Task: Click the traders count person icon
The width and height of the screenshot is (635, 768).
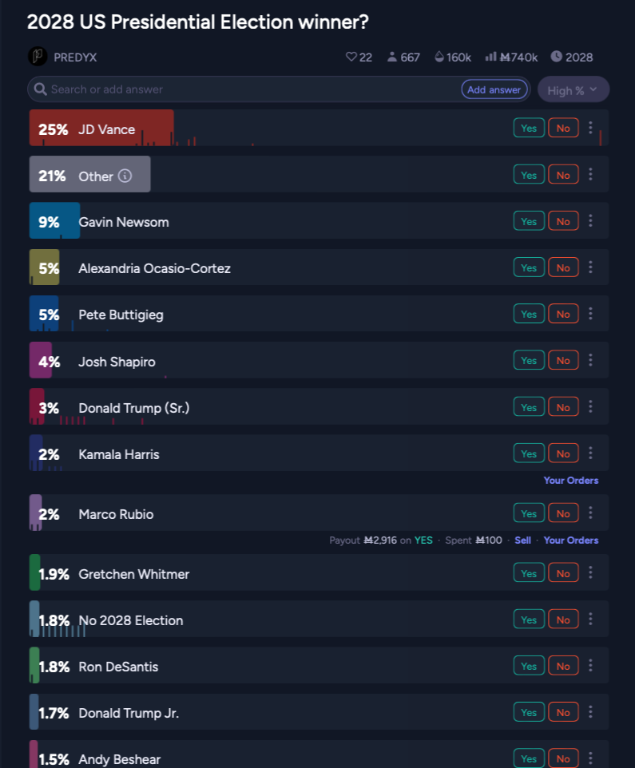Action: 392,57
